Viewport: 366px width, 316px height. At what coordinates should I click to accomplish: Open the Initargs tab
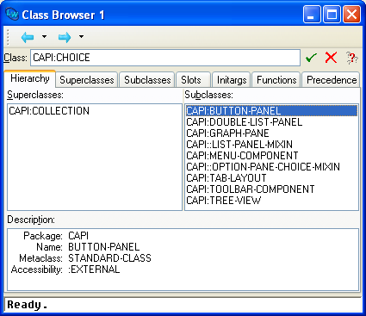[232, 80]
